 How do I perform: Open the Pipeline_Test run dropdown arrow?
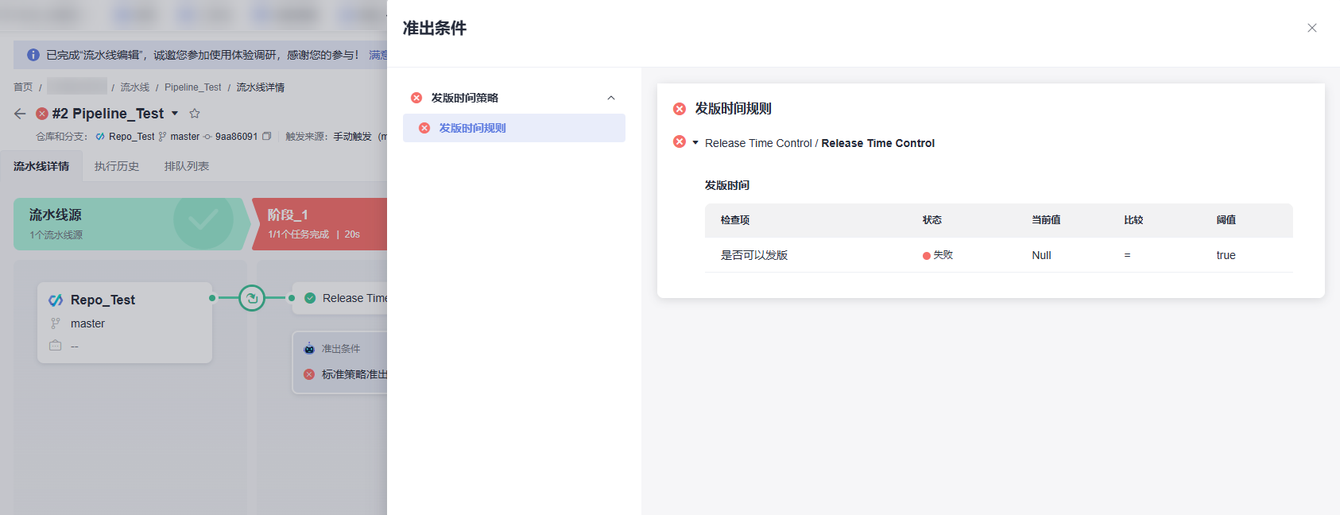(175, 114)
